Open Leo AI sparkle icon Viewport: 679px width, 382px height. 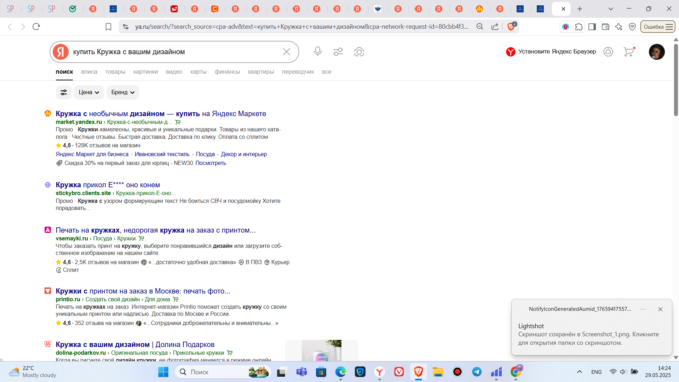point(619,27)
